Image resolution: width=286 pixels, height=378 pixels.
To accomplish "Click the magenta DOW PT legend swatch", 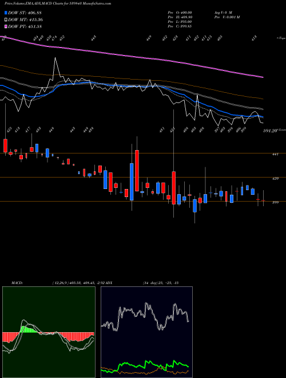I will point(6,26).
